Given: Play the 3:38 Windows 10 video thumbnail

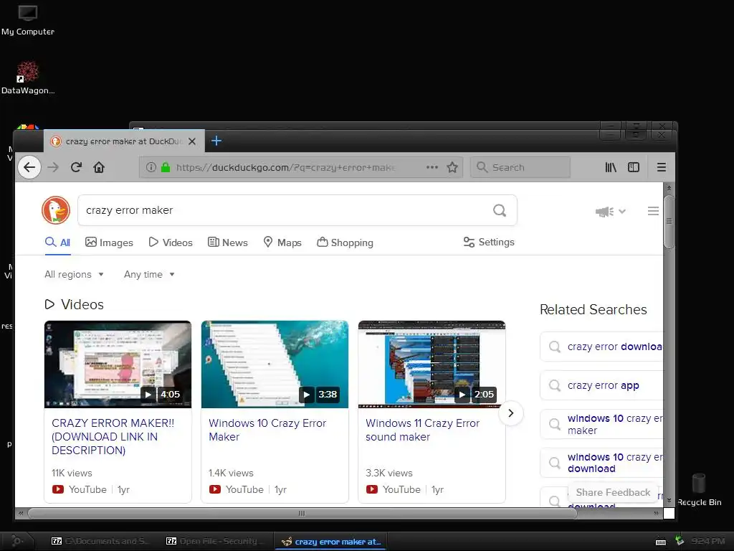Looking at the screenshot, I should click(x=275, y=364).
